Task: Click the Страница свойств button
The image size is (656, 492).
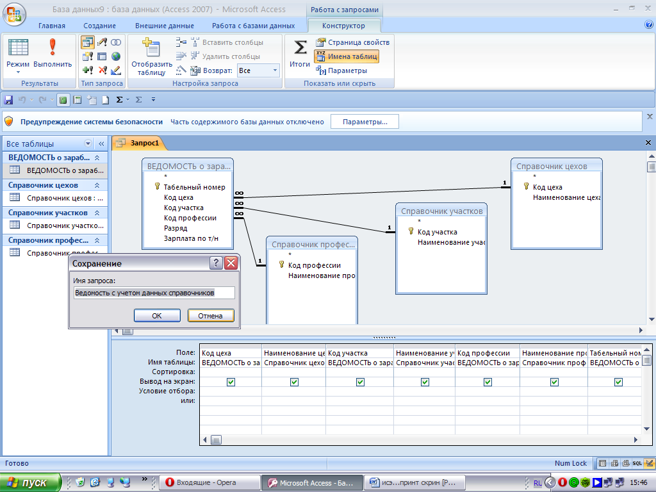Action: 353,42
